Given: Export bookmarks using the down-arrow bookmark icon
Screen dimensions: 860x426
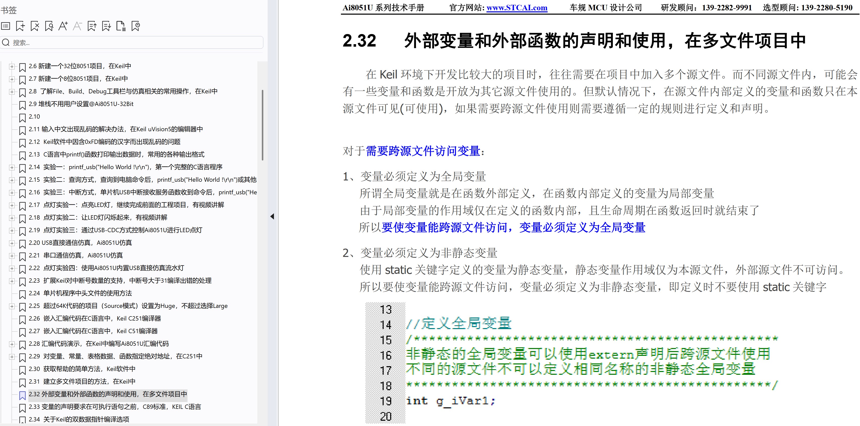Looking at the screenshot, I should [106, 26].
